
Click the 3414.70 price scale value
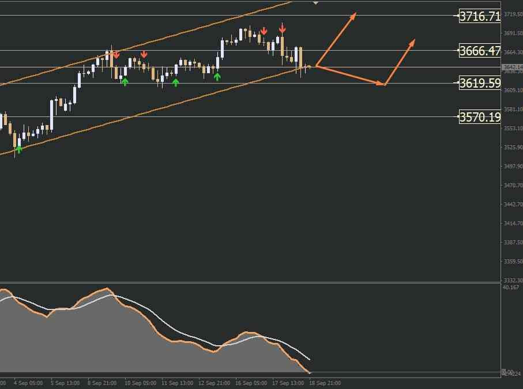[513, 223]
